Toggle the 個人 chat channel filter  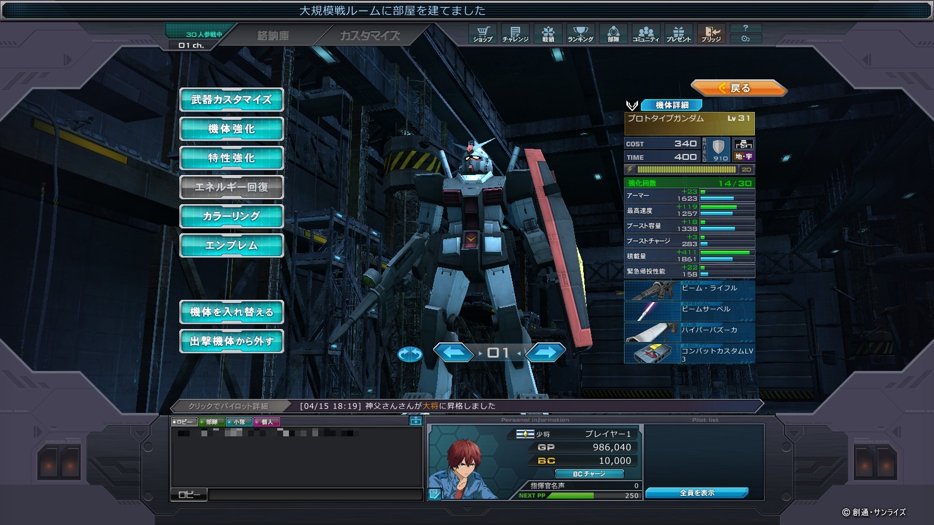[266, 422]
